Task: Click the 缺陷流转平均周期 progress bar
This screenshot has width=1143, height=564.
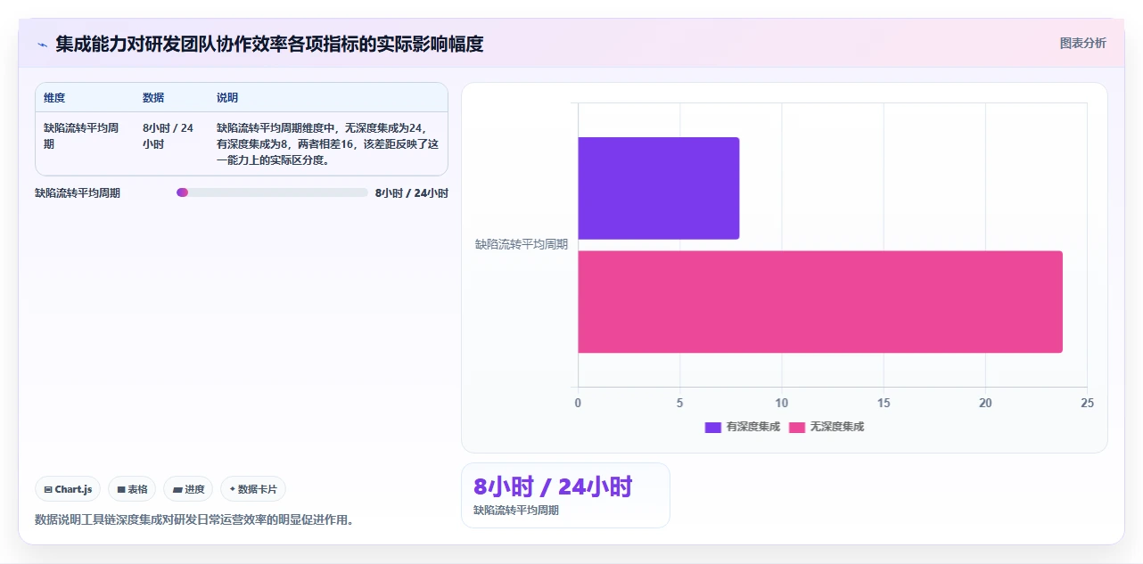Action: [272, 192]
